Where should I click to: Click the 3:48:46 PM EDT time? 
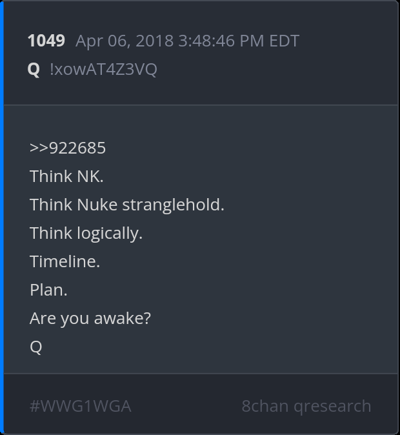(x=239, y=41)
